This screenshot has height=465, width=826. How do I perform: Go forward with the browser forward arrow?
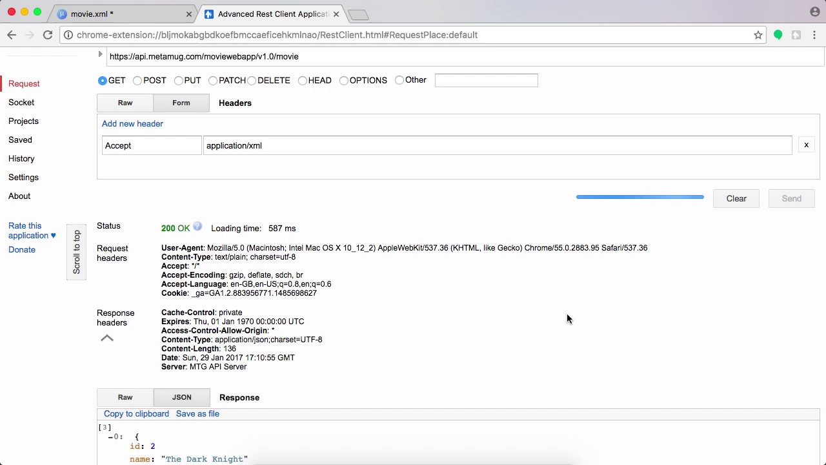coord(30,35)
